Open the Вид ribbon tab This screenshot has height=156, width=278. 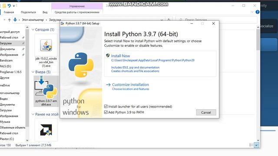pos(45,12)
